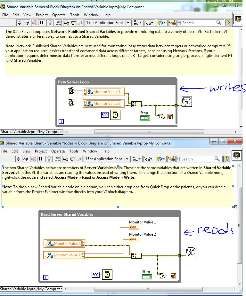Click Step Over button in Server window

[73, 23]
